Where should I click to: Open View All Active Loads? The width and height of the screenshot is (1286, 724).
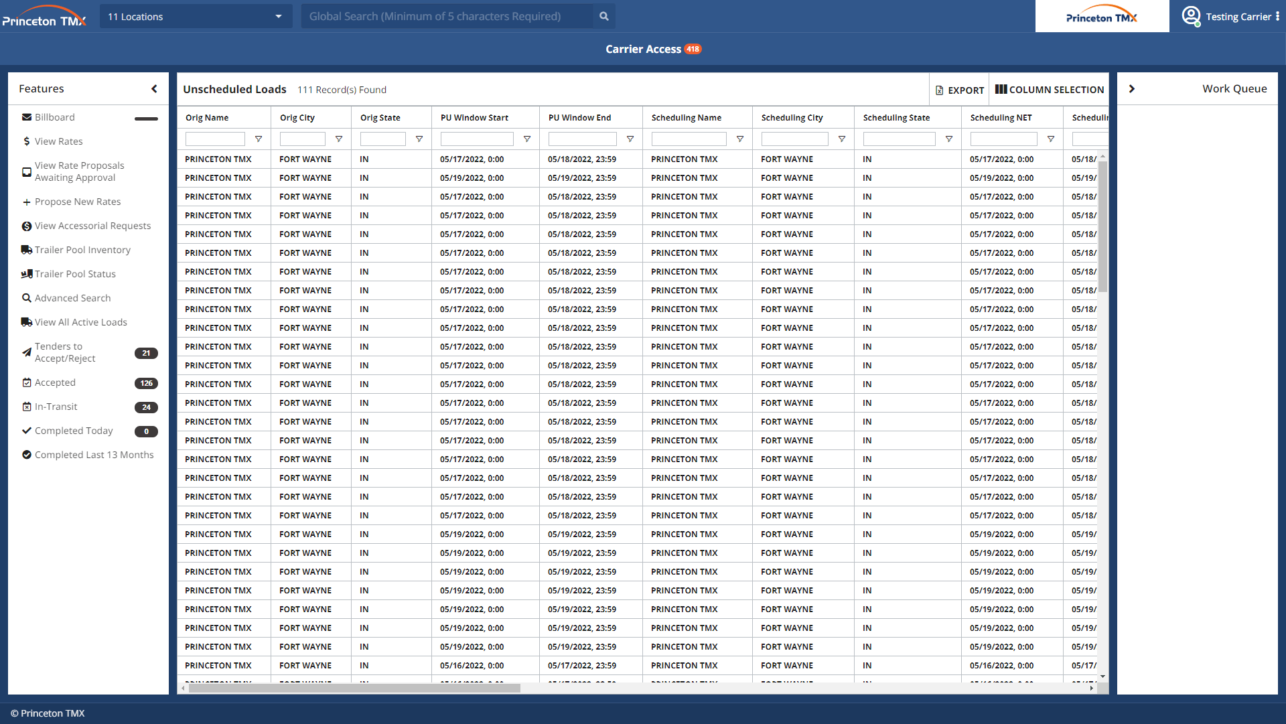(x=81, y=321)
